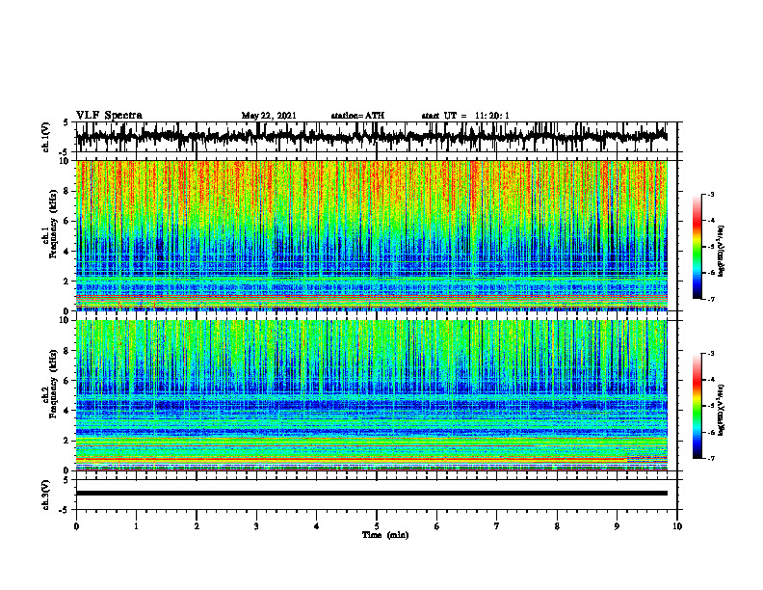Click time axis tick label "5" at the bottom

(x=377, y=526)
